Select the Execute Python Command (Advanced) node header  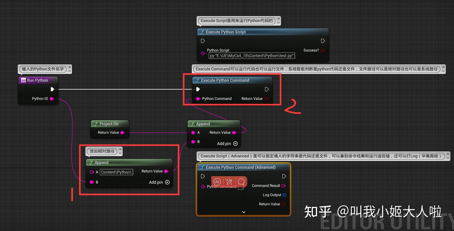(x=243, y=167)
